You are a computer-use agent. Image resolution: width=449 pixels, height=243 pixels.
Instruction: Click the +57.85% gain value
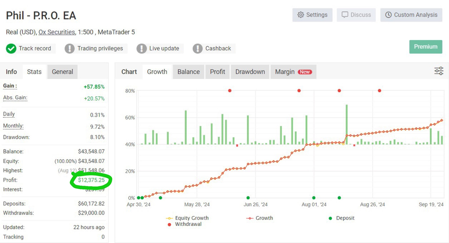(x=94, y=87)
